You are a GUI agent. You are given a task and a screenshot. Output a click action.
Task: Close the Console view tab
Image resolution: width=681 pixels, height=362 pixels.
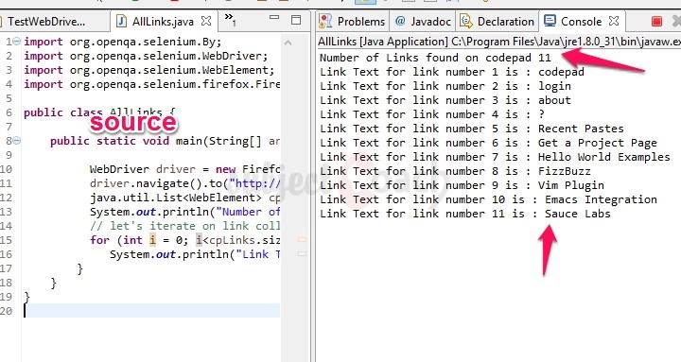[614, 21]
